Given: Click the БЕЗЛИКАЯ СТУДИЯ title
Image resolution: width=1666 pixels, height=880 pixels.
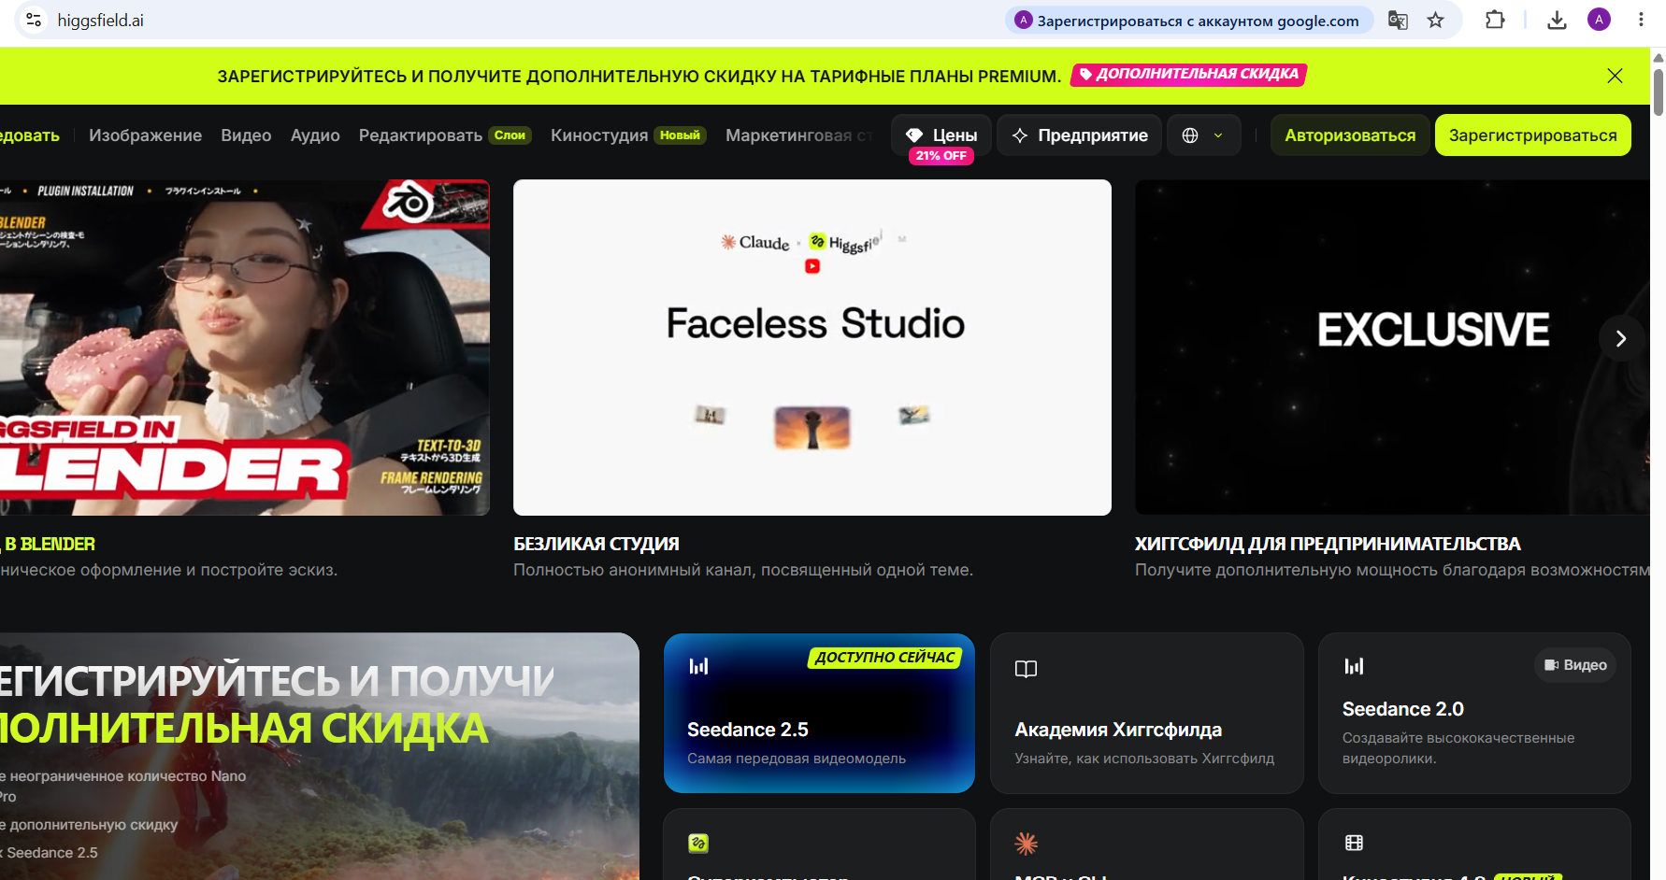Looking at the screenshot, I should point(596,544).
